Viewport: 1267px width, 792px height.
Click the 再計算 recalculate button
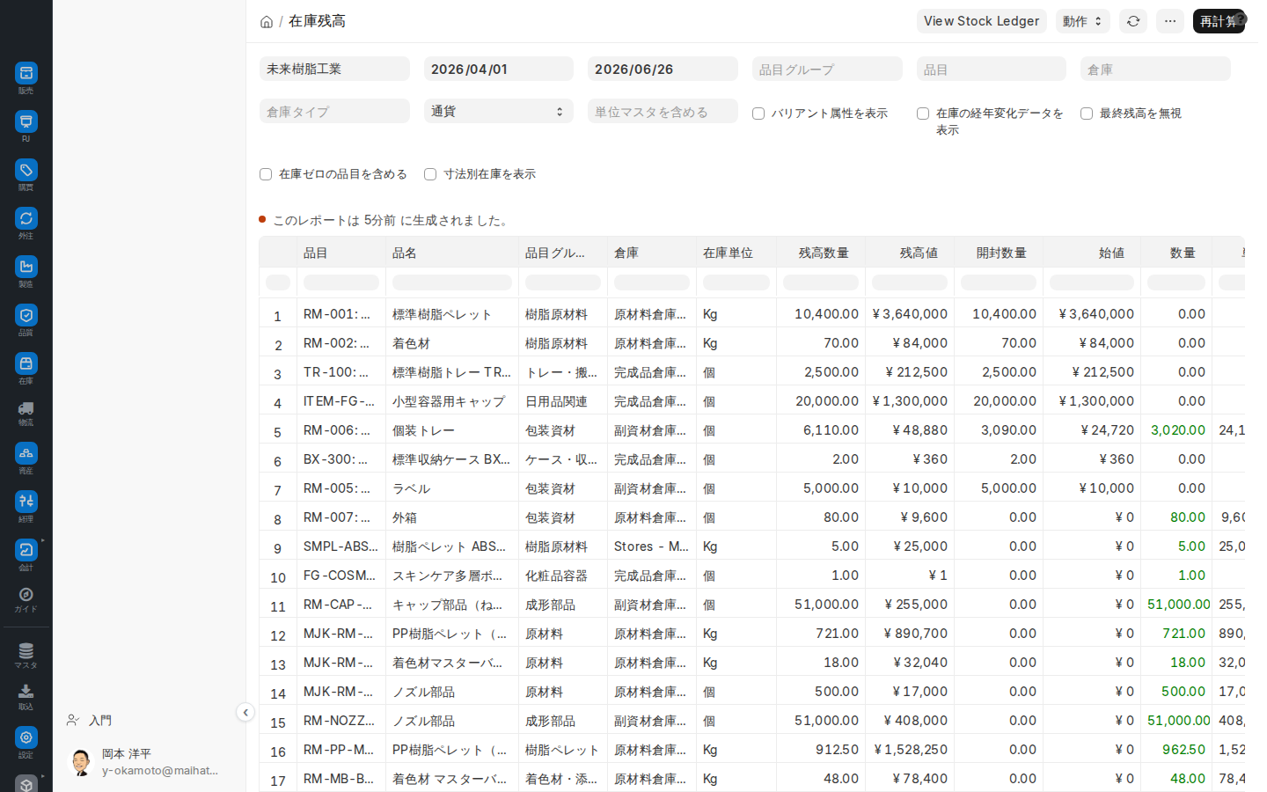click(x=1219, y=21)
